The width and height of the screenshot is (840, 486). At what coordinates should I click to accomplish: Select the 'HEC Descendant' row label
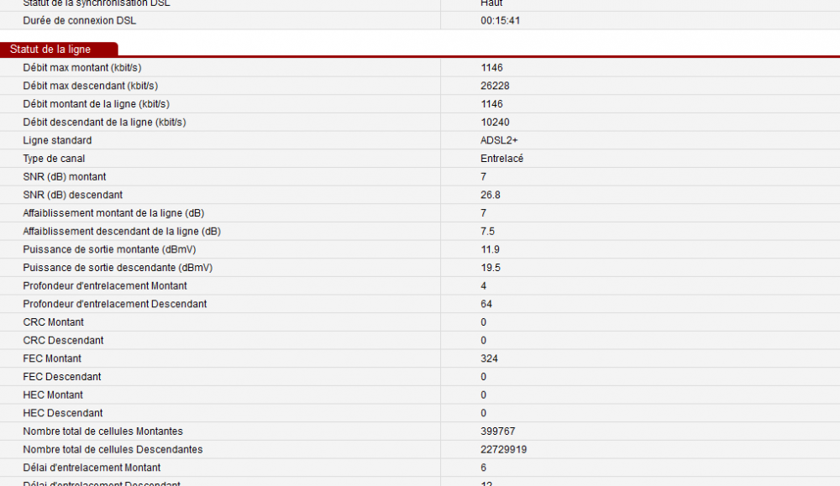63,413
